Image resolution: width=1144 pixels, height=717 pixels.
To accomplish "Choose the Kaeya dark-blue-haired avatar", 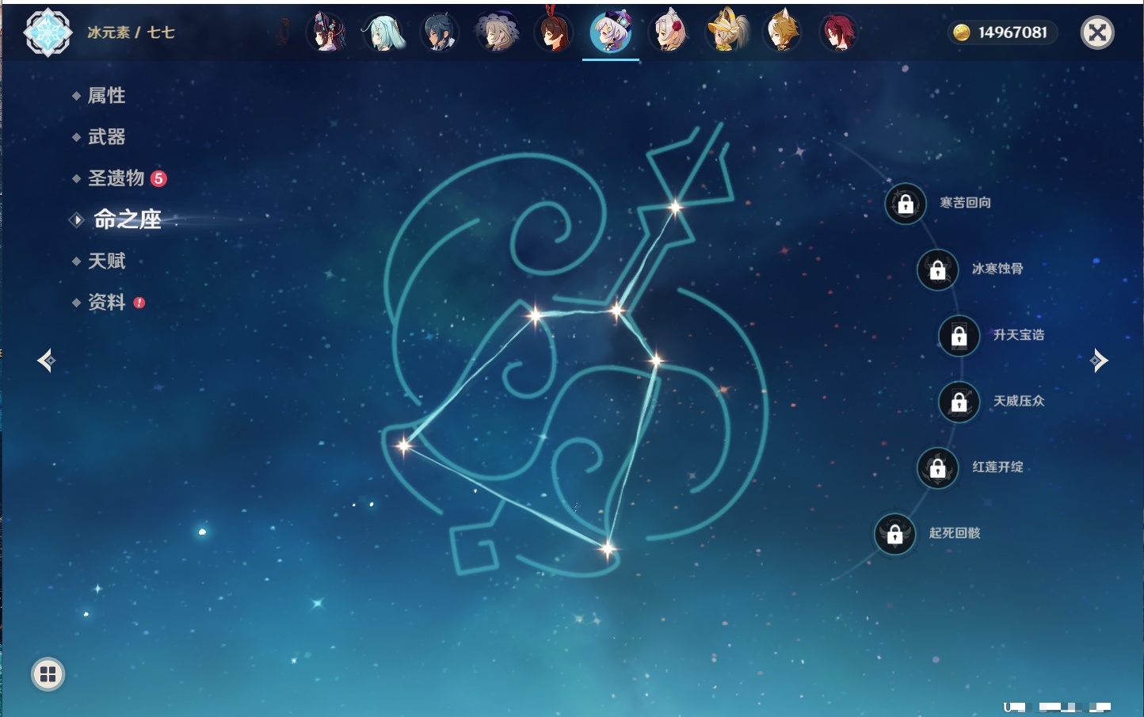I will coord(440,32).
